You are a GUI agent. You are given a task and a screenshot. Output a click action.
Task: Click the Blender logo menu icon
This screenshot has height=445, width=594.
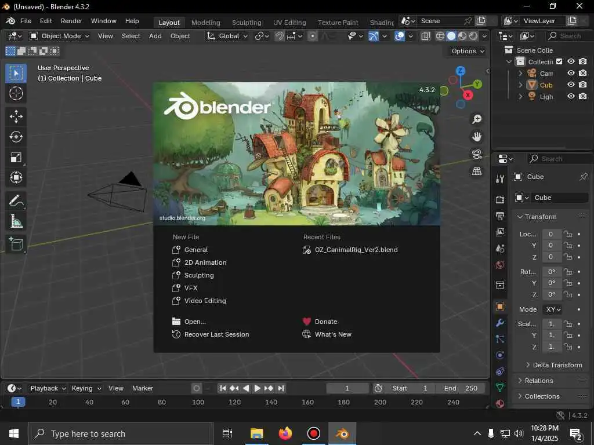click(10, 21)
